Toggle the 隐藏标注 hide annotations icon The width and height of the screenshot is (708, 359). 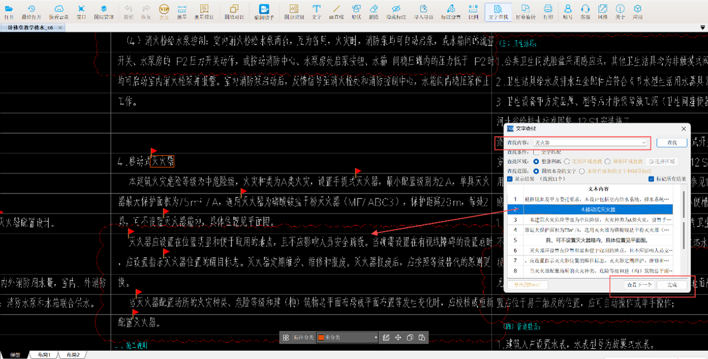396,11
